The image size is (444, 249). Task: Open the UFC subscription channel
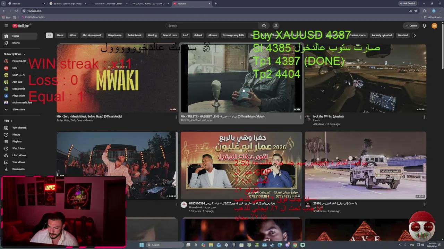coord(20,68)
